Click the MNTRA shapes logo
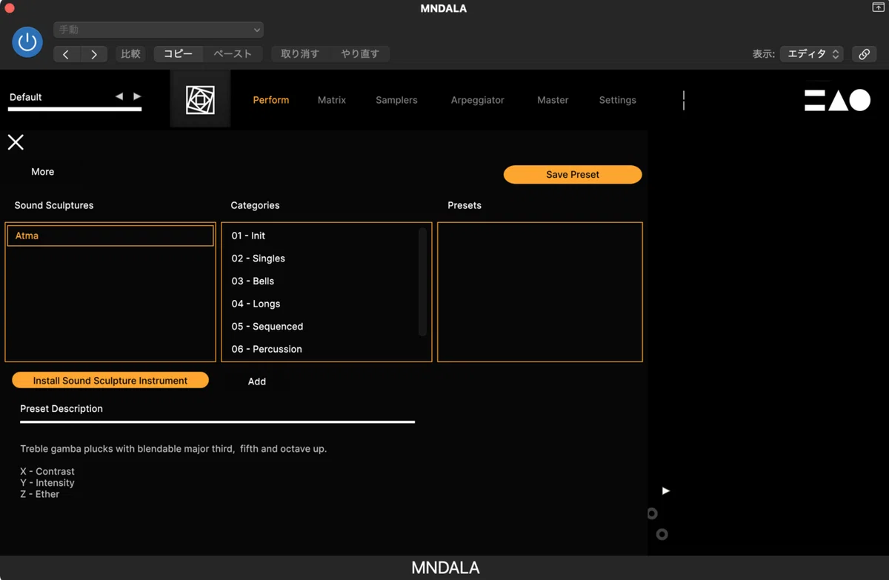Image resolution: width=889 pixels, height=580 pixels. tap(838, 100)
